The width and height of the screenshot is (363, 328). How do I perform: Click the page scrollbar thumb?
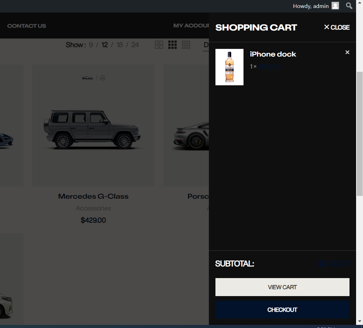(360, 134)
